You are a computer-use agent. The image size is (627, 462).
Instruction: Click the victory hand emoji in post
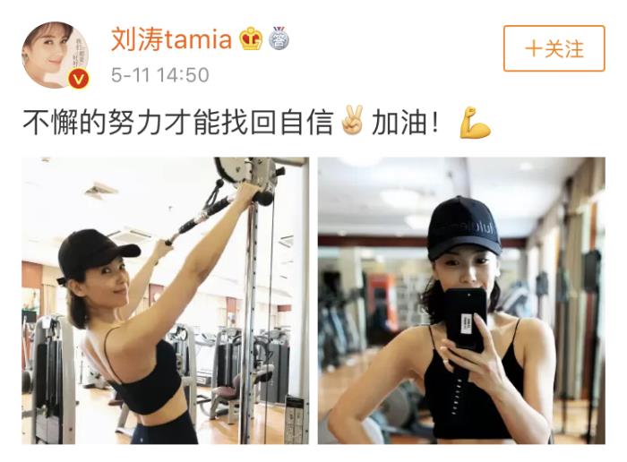point(352,119)
